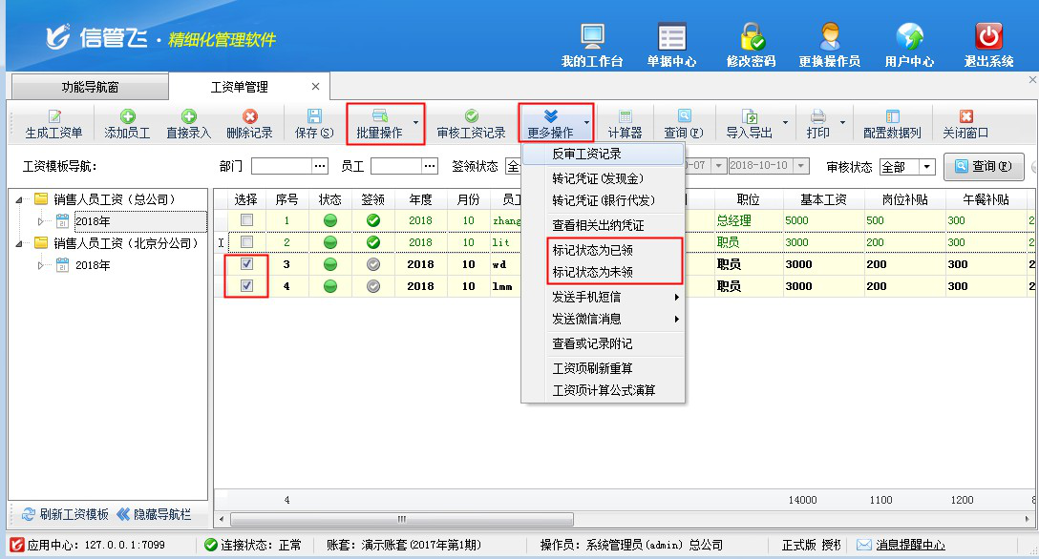Open the 审核状态 combo box

(926, 167)
